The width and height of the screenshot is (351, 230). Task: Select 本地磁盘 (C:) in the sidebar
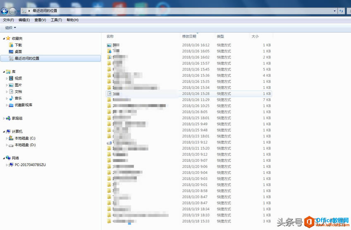(x=25, y=138)
